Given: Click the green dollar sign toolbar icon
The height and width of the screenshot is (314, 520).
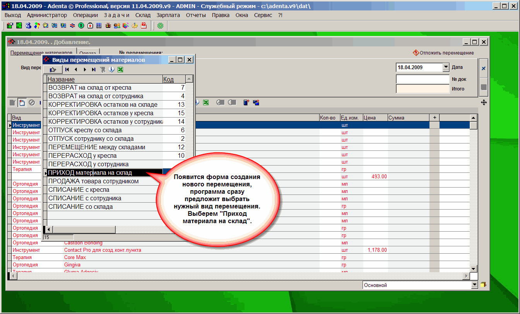Looking at the screenshot, I should point(81,26).
